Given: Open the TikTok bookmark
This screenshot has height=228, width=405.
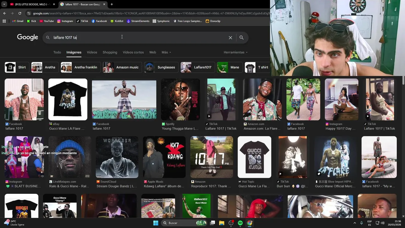Looking at the screenshot, I should point(82,21).
